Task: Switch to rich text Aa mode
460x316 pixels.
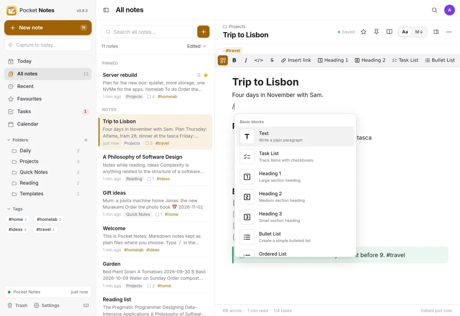Action: click(x=405, y=32)
